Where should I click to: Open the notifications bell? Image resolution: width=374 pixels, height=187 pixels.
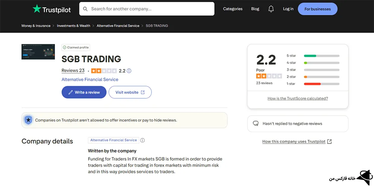271,9
